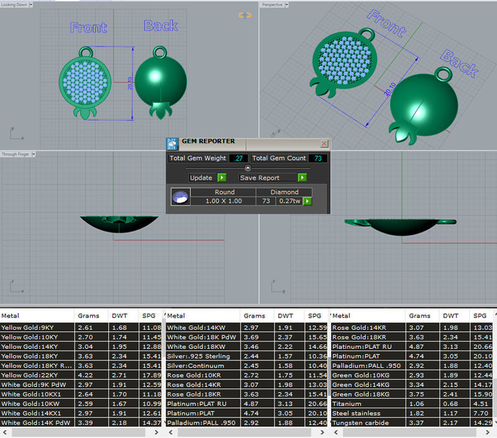Click the SPG header in second table
This screenshot has height=438, width=497.
(314, 316)
